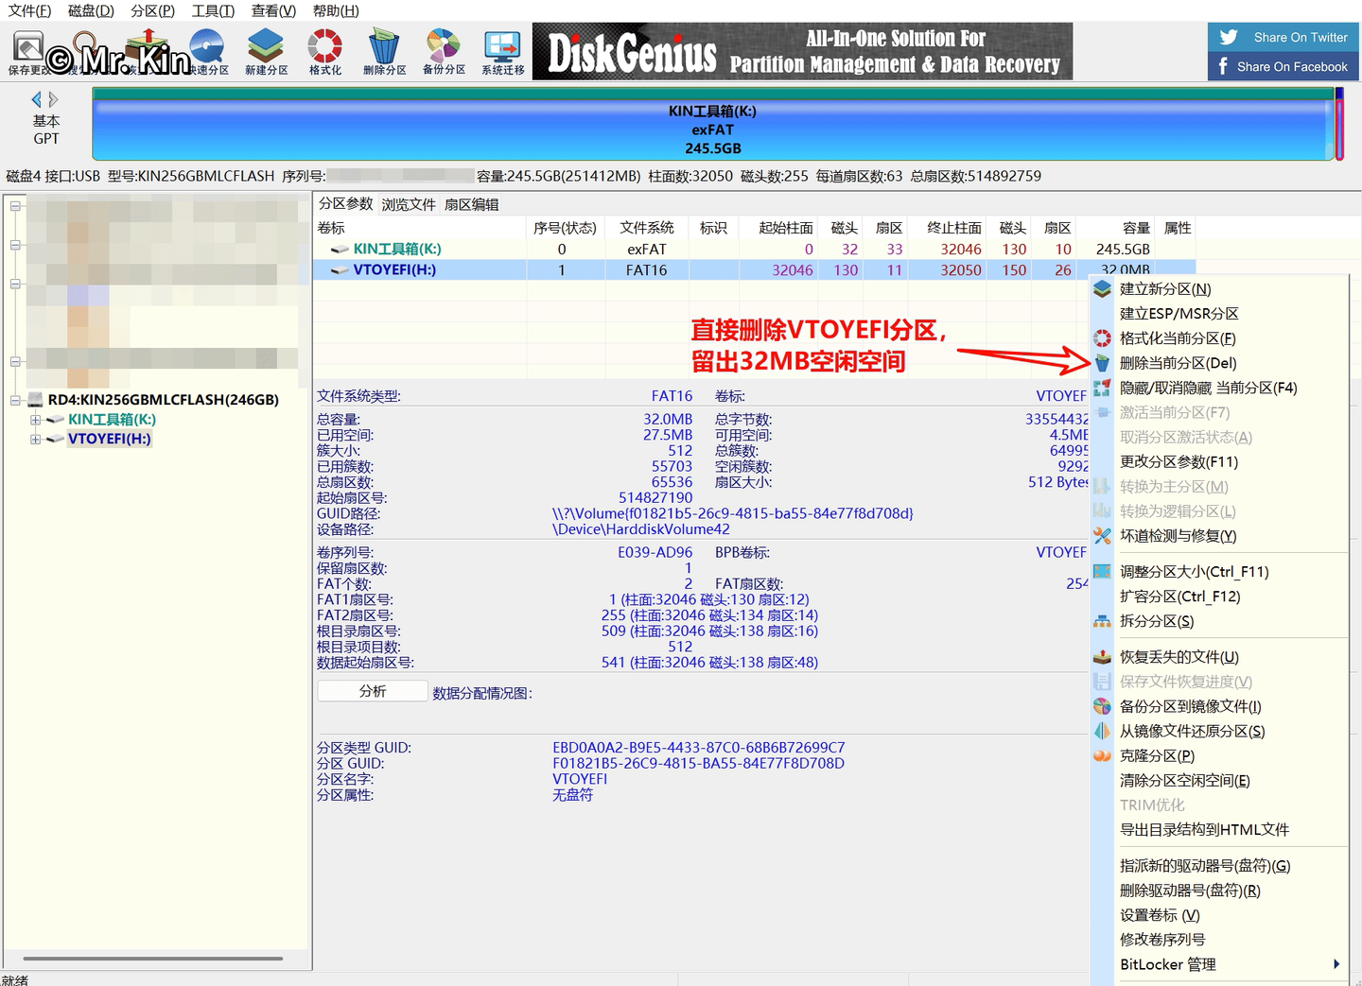The height and width of the screenshot is (986, 1362).
Task: Go to the previous disk with the left arrow
Action: coord(37,99)
